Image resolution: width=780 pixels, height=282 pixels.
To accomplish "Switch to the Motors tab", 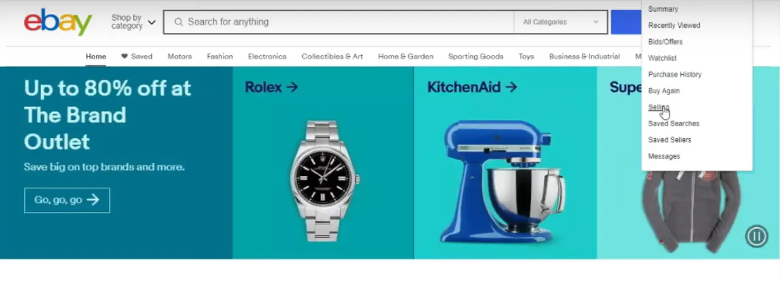I will click(179, 56).
